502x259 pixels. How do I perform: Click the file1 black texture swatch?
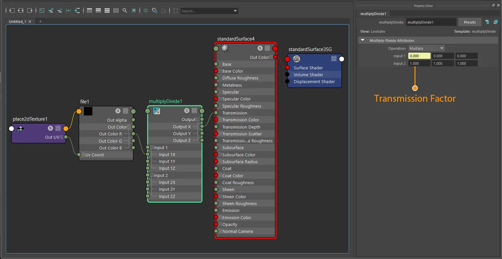point(88,111)
